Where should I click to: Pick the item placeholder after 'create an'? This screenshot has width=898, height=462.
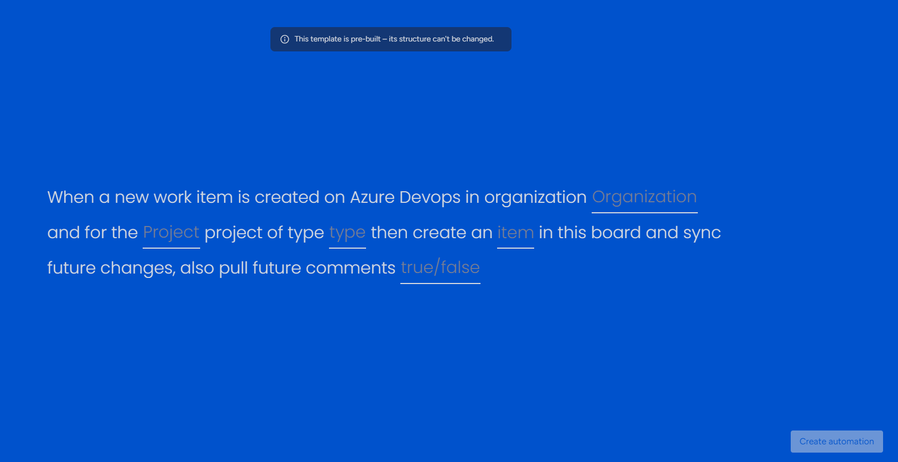click(515, 233)
